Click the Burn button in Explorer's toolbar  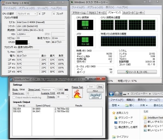click(x=158, y=105)
